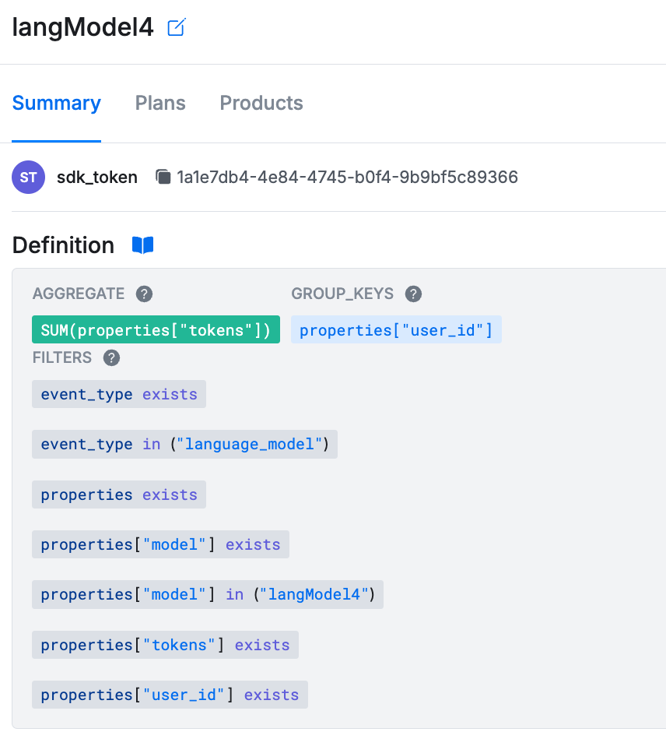The height and width of the screenshot is (732, 666).
Task: Open the Products tab
Action: (x=261, y=103)
